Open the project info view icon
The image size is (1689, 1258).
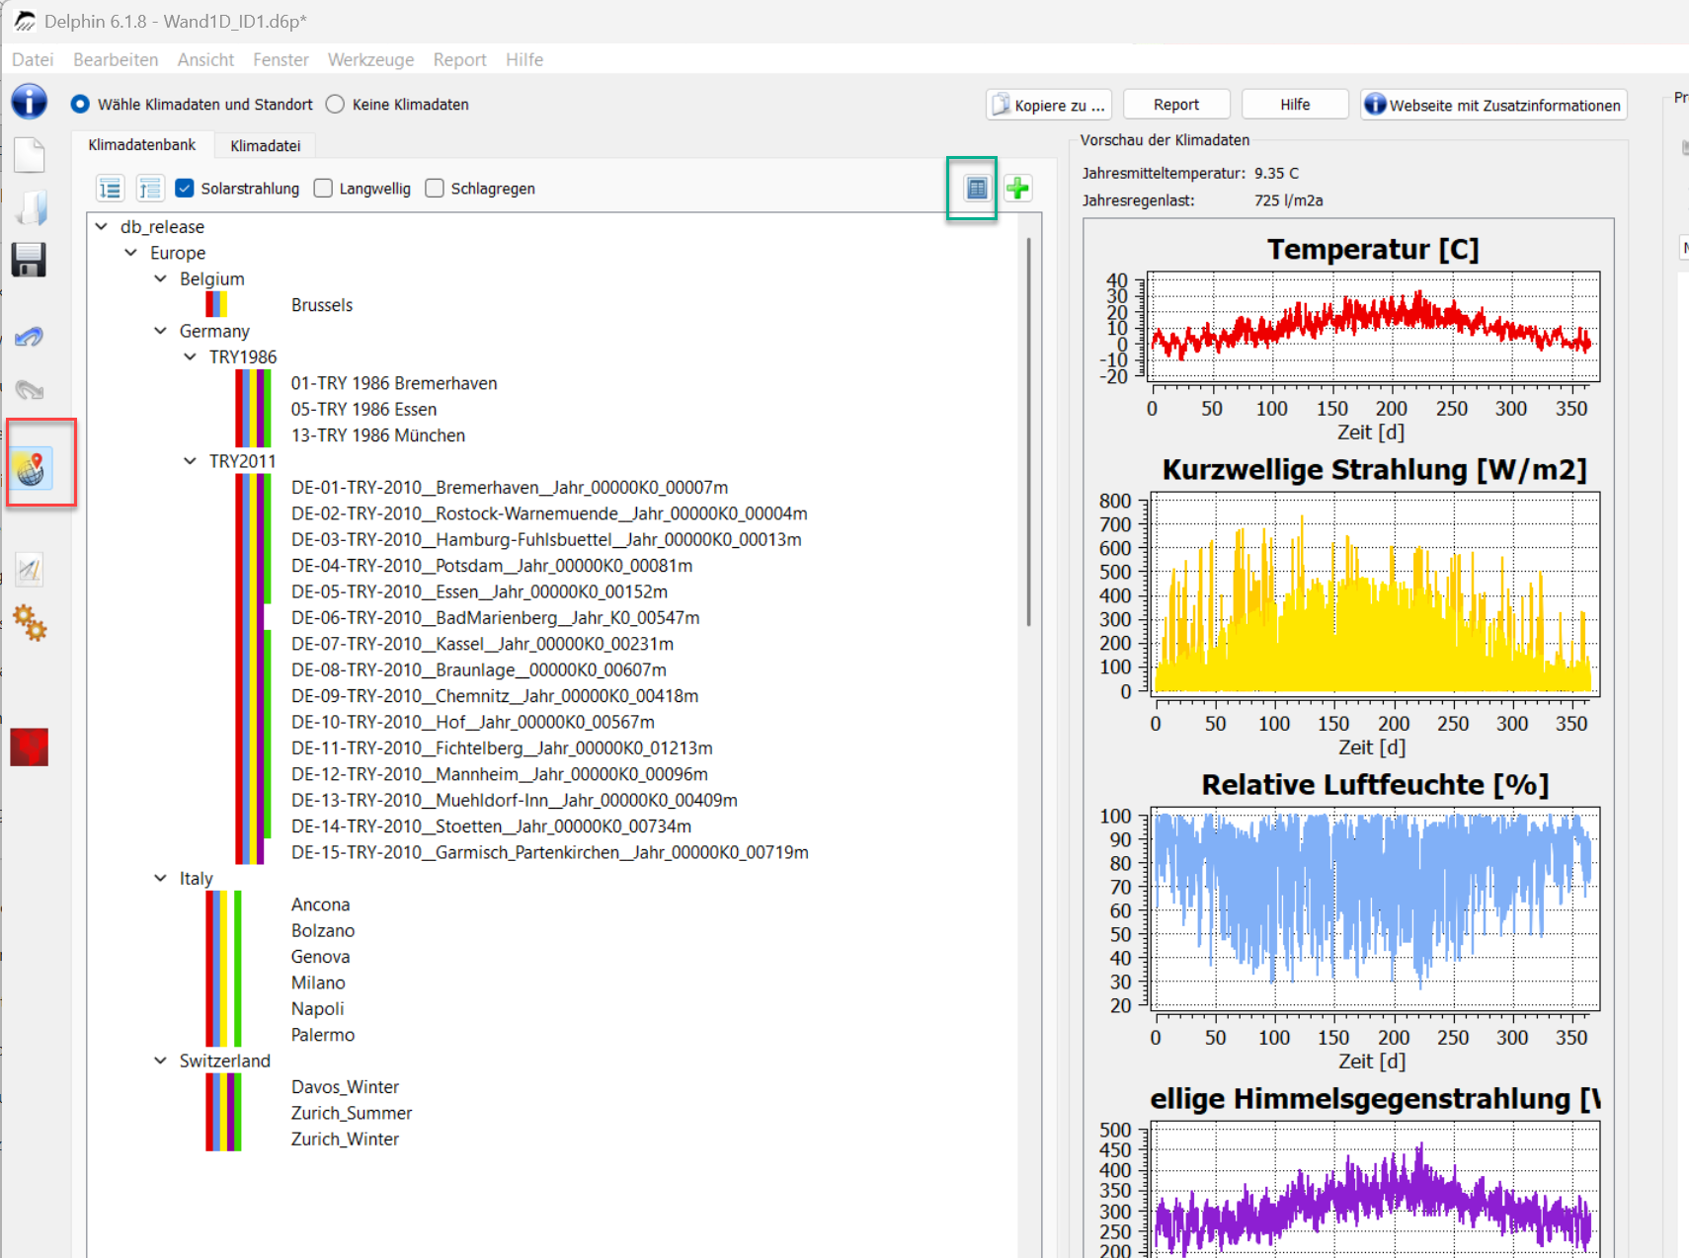30,101
